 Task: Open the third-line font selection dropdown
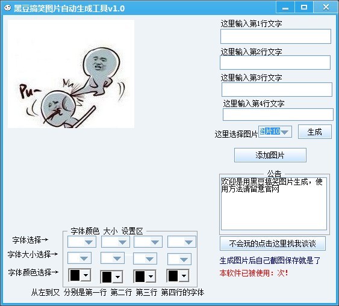click(148, 242)
